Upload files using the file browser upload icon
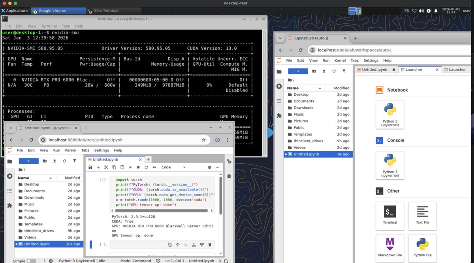The height and width of the screenshot is (263, 474). [324, 71]
